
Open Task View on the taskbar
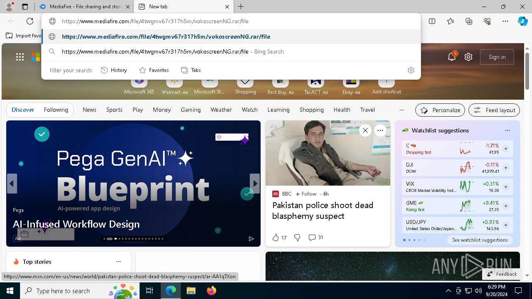point(150,291)
